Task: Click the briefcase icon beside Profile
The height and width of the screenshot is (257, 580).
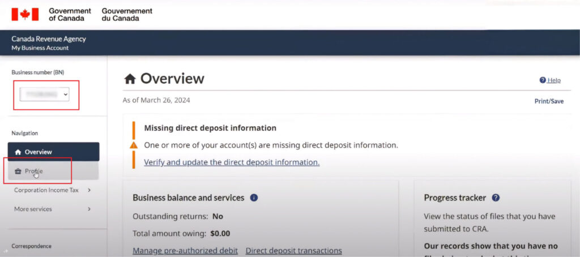Action: [18, 171]
